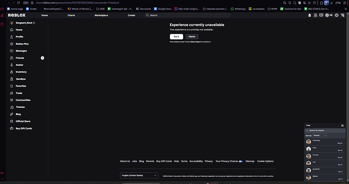Open the DDR bookmarks folder

click(x=100, y=9)
